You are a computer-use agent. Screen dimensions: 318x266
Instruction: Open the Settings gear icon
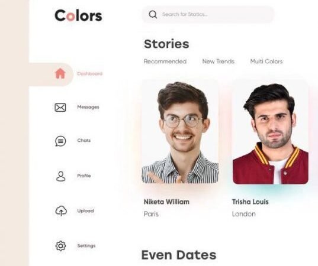(x=60, y=246)
